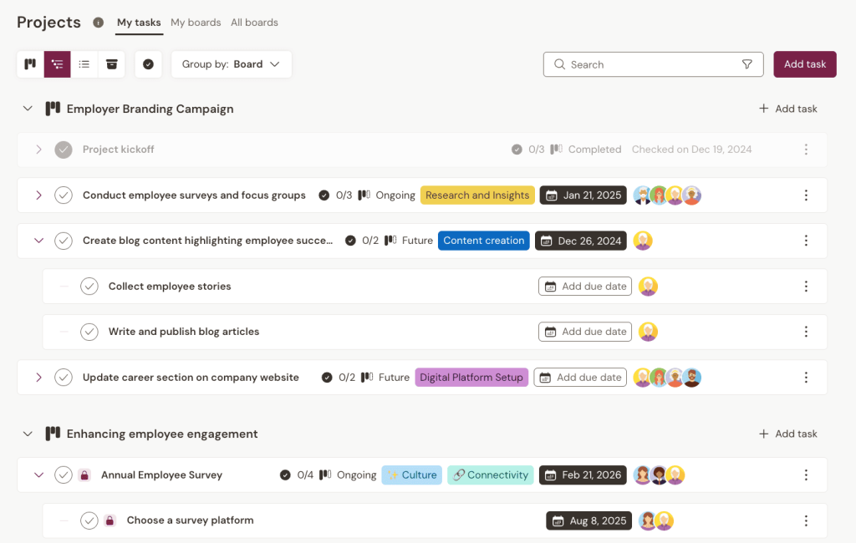The height and width of the screenshot is (543, 856).
Task: Switch to the flat list view icon
Action: pos(84,64)
